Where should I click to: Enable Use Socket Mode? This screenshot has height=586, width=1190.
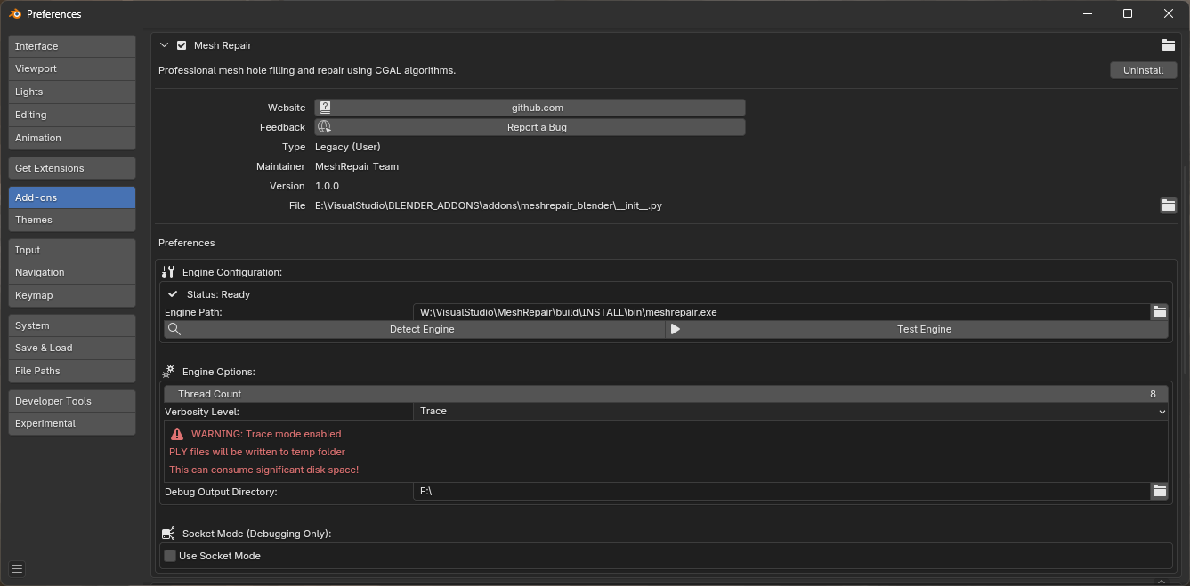(x=169, y=555)
